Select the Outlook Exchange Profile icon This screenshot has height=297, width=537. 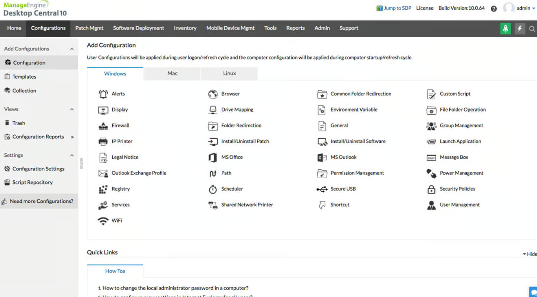(x=103, y=173)
